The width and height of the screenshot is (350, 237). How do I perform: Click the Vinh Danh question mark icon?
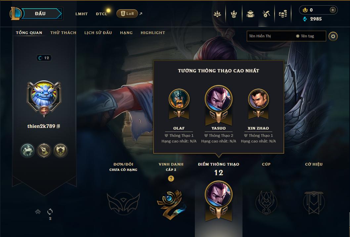171,178
